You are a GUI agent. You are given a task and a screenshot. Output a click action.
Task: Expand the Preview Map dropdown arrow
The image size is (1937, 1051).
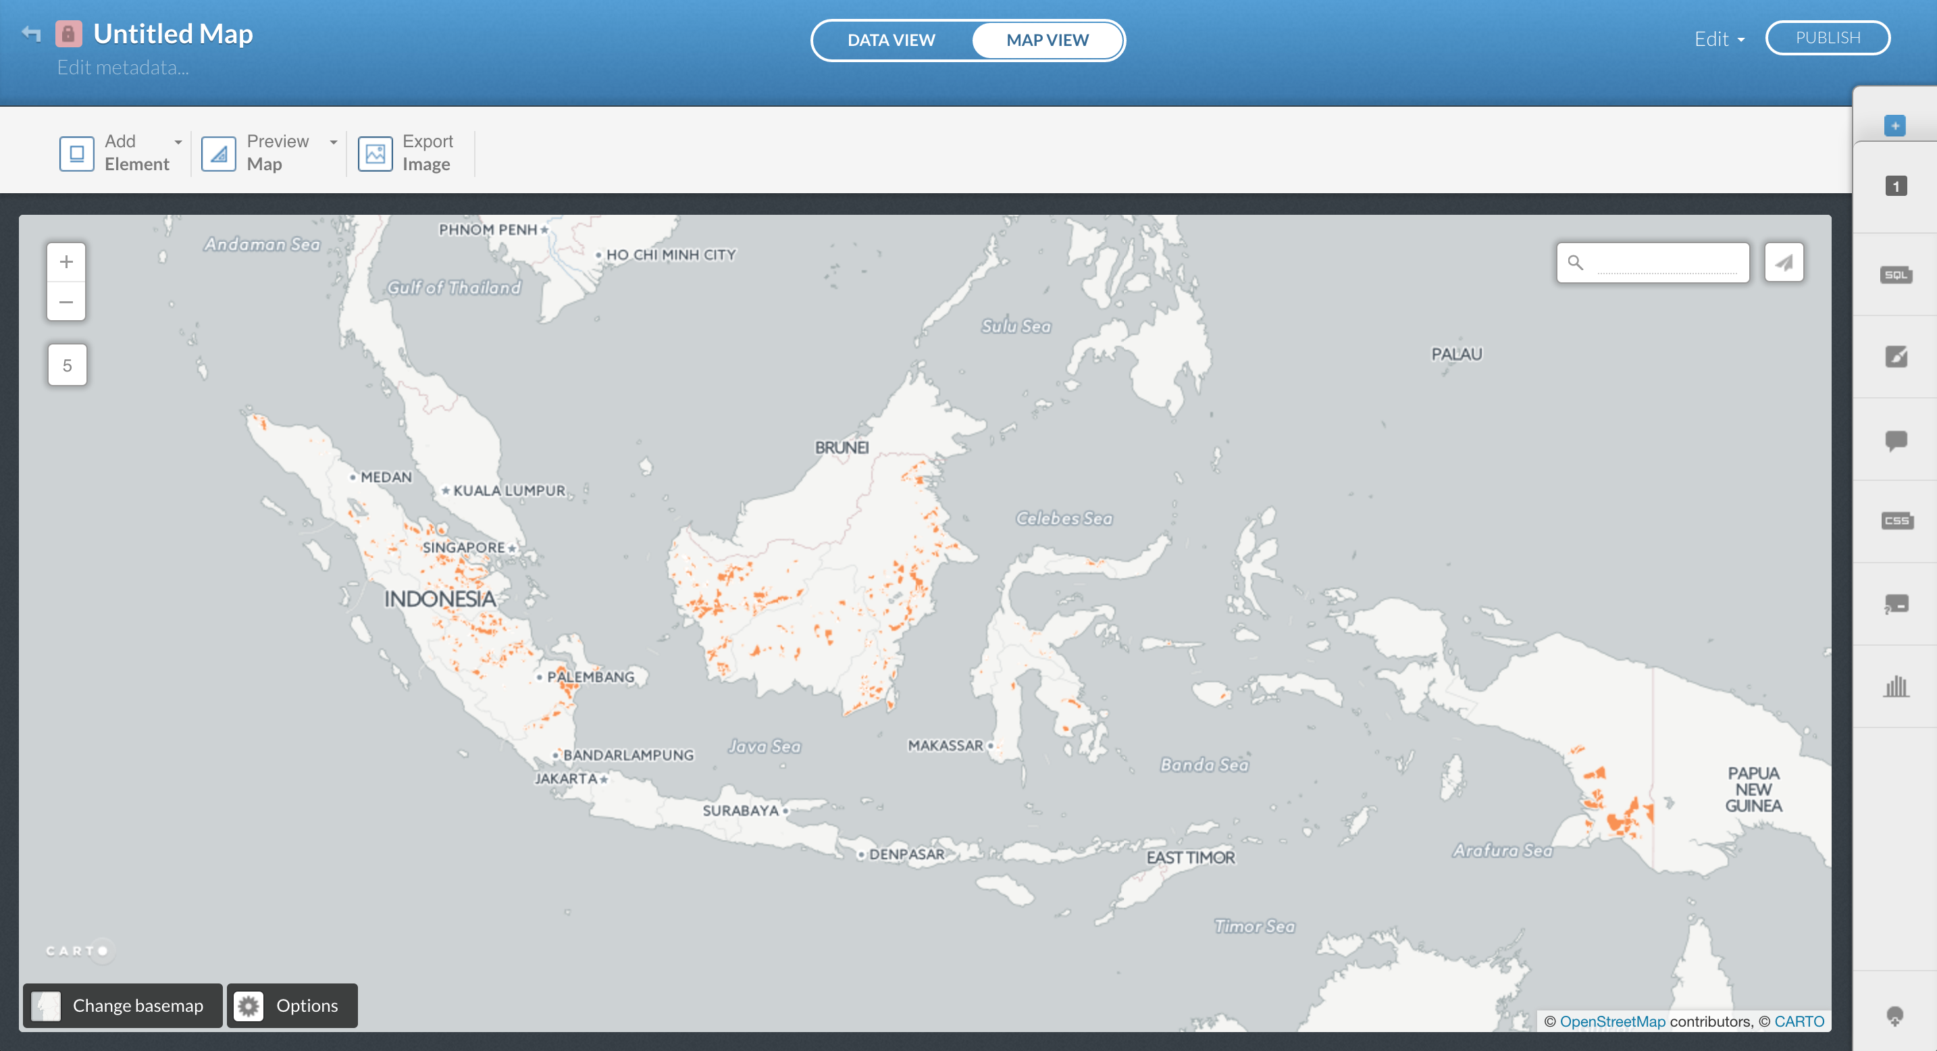(333, 142)
